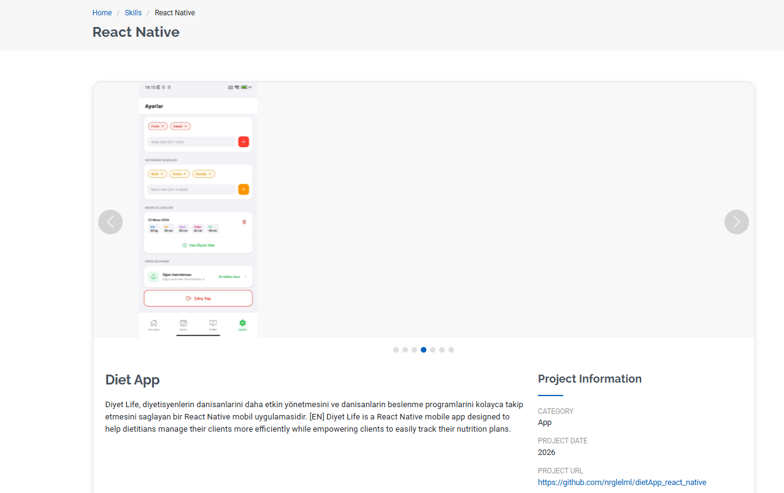The image size is (784, 493).
Task: Open the Home breadcrumb link
Action: point(102,13)
